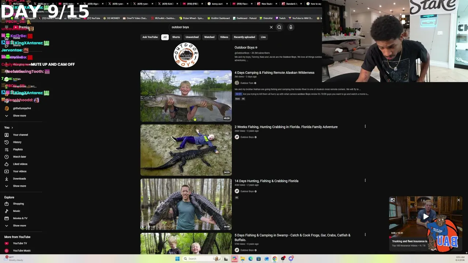The image size is (468, 263).
Task: Click the Windows taskbar search box
Action: pos(202,259)
